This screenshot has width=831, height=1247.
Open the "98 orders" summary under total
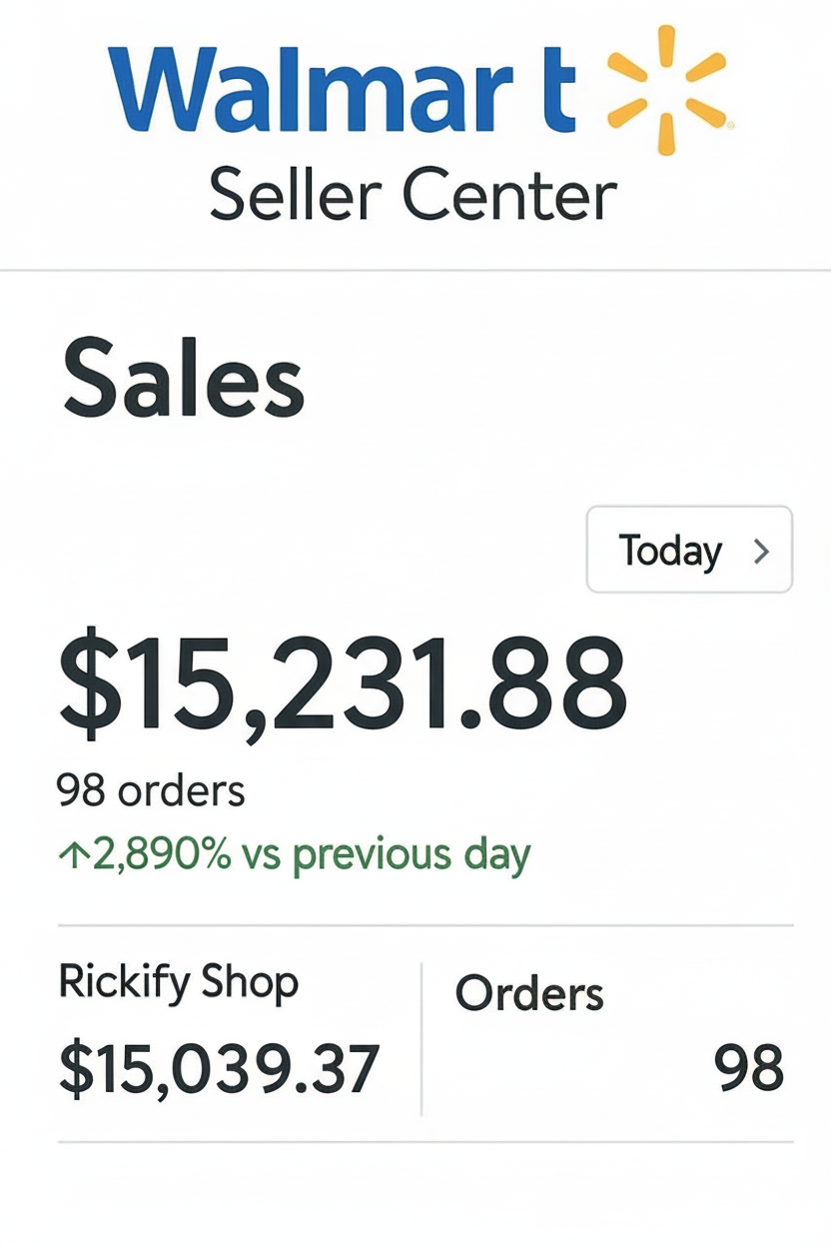[x=151, y=791]
